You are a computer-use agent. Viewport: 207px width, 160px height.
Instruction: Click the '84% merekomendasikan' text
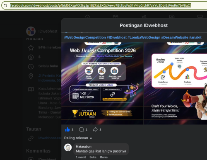[50, 47]
